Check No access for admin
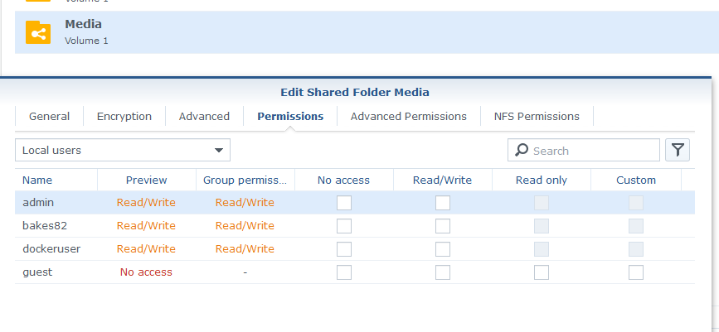The height and width of the screenshot is (332, 719). click(x=344, y=203)
